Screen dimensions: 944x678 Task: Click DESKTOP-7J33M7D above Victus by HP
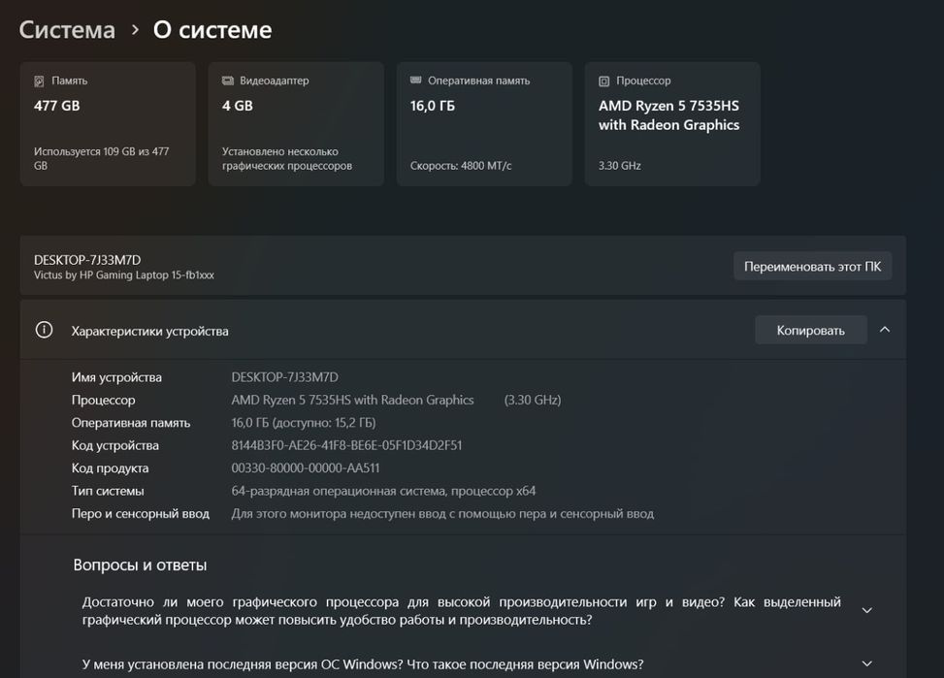pyautogui.click(x=87, y=260)
